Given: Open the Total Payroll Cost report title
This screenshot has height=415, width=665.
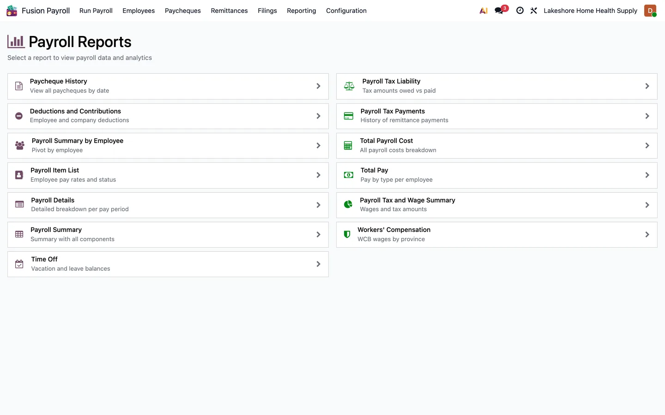Looking at the screenshot, I should point(387,141).
